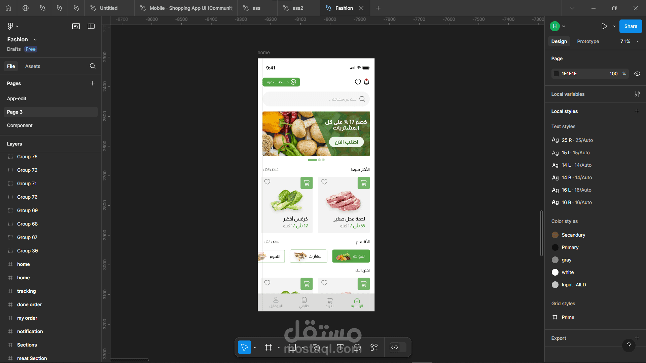This screenshot has height=363, width=646.
Task: Enable the page background color toggle
Action: pyautogui.click(x=638, y=74)
